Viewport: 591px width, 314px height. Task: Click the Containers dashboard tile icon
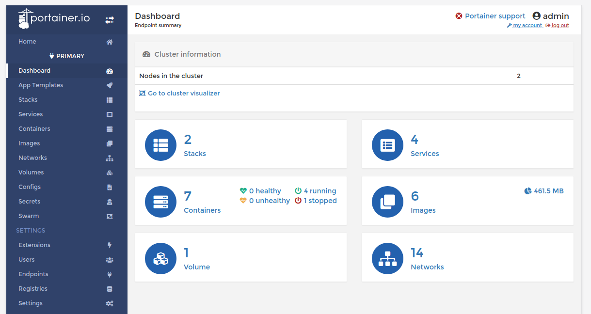160,202
